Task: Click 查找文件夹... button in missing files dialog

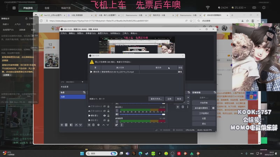Action: pos(156,99)
